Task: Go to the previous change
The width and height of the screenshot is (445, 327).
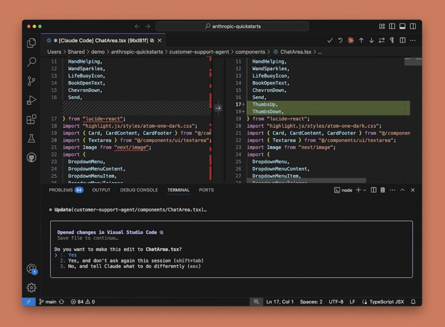Action: (361, 40)
